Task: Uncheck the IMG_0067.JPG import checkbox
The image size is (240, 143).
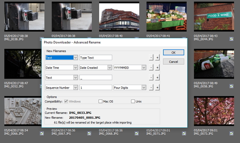Action: (x=89, y=134)
